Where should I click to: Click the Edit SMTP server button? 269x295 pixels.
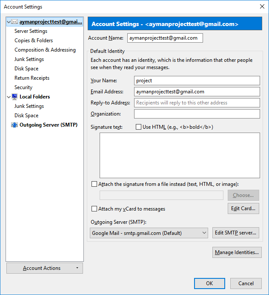coord(235,233)
